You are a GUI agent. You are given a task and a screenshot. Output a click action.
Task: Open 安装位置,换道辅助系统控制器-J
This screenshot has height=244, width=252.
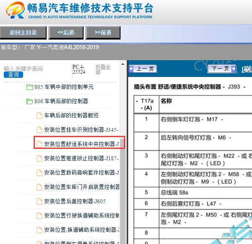click(81, 230)
